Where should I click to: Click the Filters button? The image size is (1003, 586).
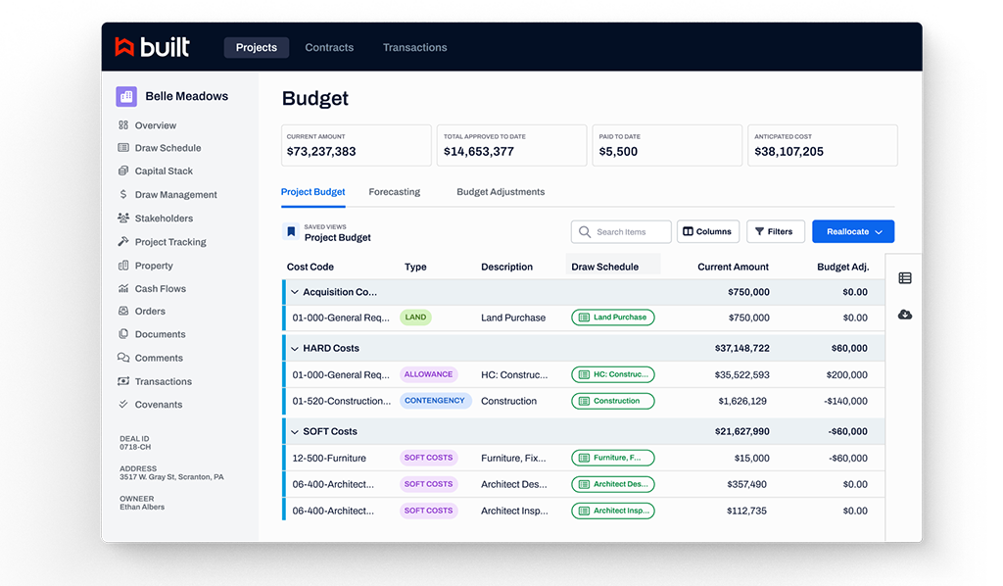tap(775, 232)
